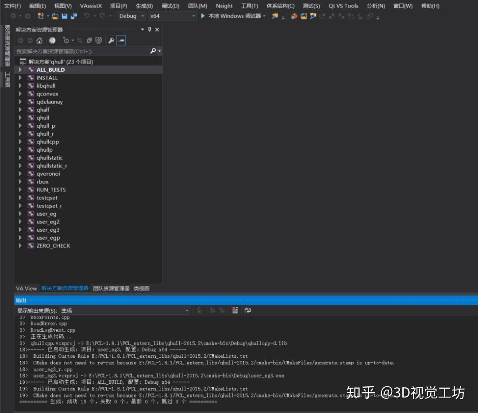The height and width of the screenshot is (413, 478).
Task: Start debugging with the green play icon
Action: (203, 15)
